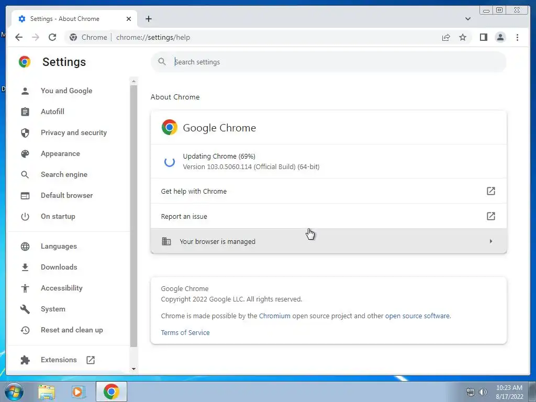The image size is (536, 402).
Task: Open Accessibility settings
Action: pyautogui.click(x=62, y=288)
